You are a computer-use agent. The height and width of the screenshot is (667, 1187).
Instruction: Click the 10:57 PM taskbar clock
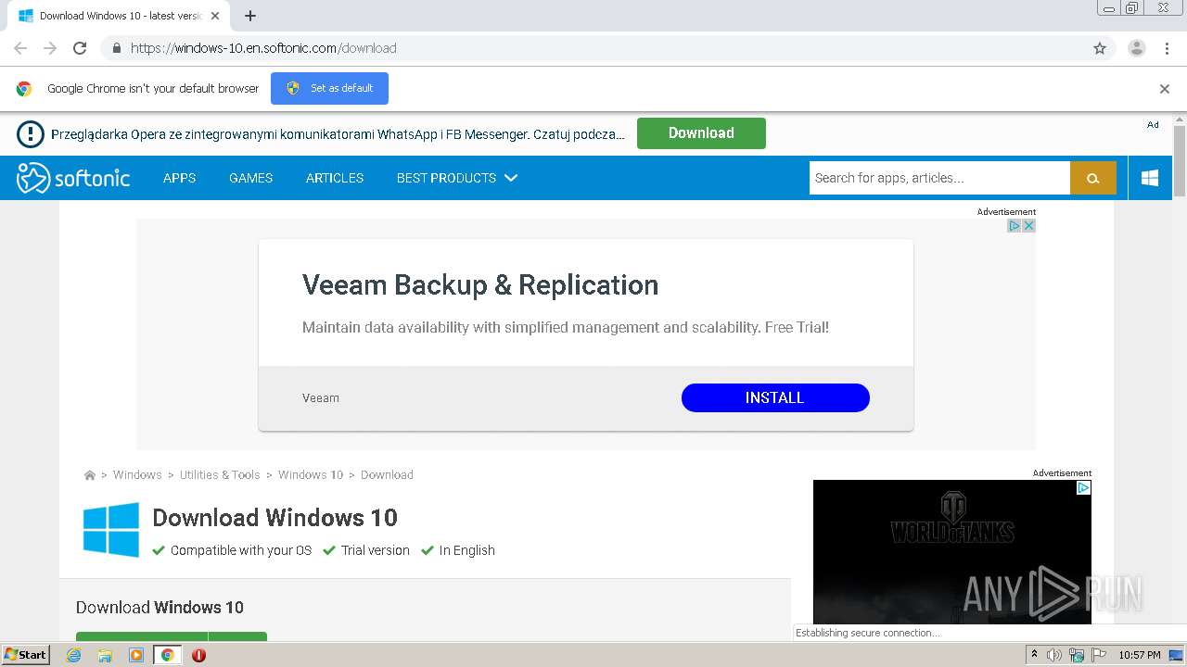[x=1140, y=655]
